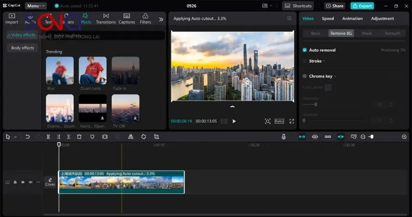412x217 pixels.
Task: Click the timeline zoom slider handle
Action: click(371, 137)
